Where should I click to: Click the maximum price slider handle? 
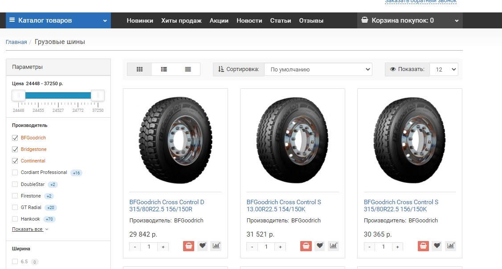tap(98, 95)
